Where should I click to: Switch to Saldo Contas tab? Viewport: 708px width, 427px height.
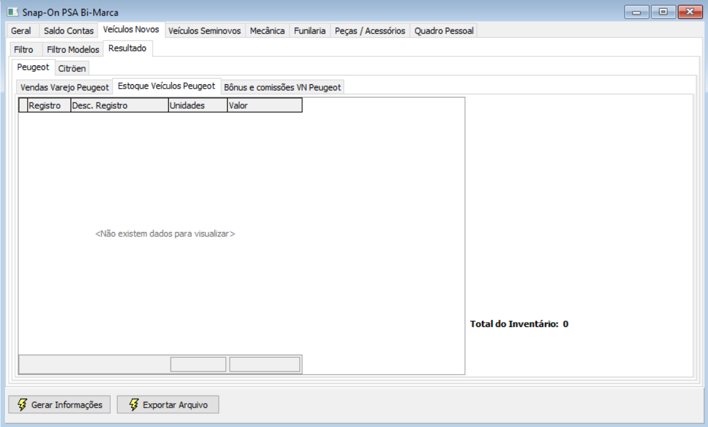point(69,31)
